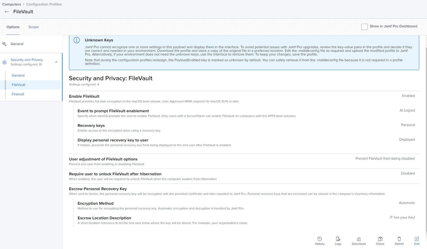This screenshot has width=427, height=249.
Task: Open the History icon
Action: (320, 239)
